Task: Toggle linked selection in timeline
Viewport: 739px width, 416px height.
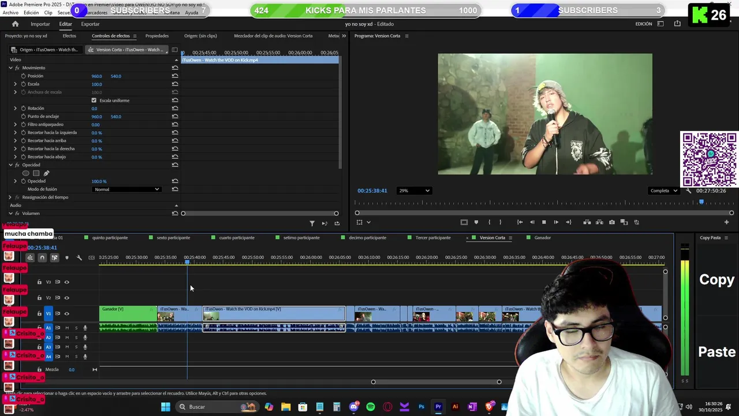Action: point(54,258)
